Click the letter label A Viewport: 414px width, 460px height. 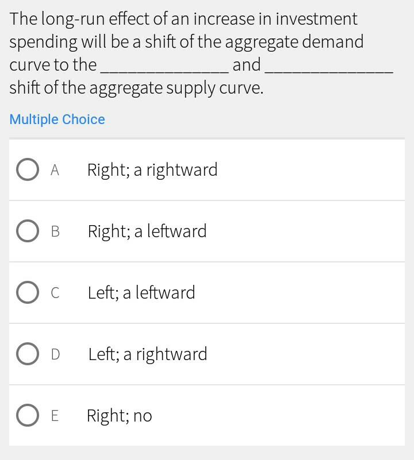pos(55,169)
